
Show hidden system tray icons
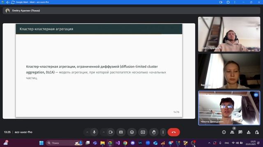[x=209, y=143]
